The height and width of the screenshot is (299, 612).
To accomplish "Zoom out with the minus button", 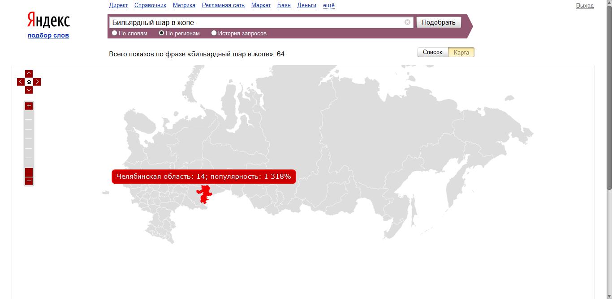I will [x=29, y=181].
